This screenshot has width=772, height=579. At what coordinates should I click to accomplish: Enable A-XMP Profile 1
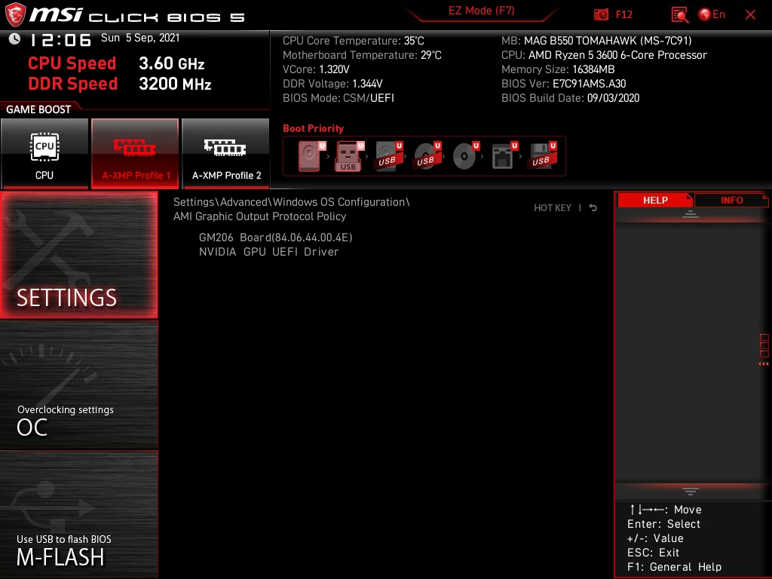[x=135, y=153]
